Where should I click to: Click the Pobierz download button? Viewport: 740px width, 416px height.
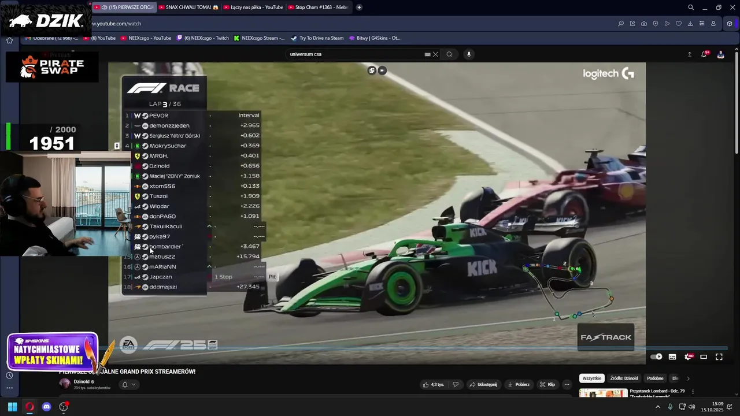[x=518, y=384]
